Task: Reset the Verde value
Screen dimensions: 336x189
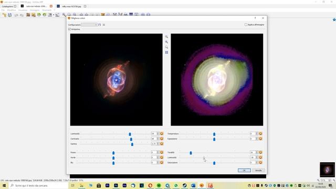Action: pos(162,157)
